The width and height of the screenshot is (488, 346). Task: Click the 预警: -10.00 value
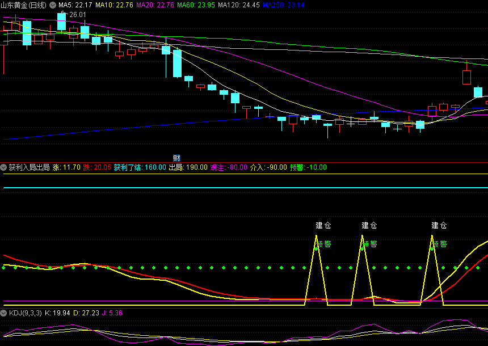click(x=309, y=167)
